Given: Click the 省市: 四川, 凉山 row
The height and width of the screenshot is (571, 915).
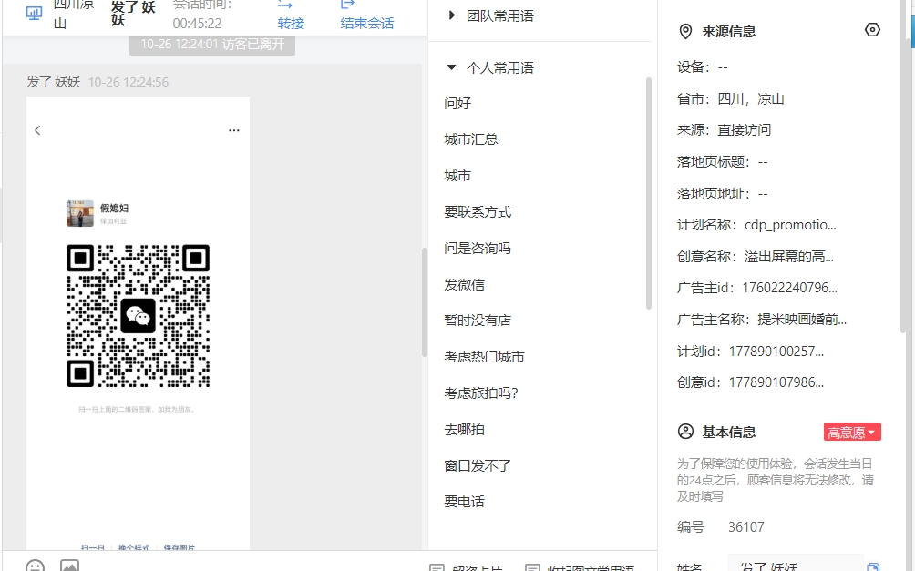Looking at the screenshot, I should point(730,99).
